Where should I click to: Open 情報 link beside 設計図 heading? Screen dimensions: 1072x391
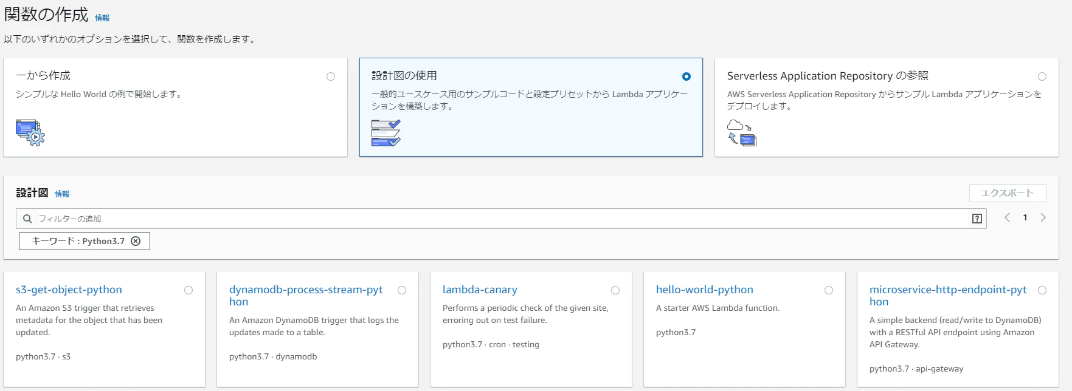tap(62, 194)
